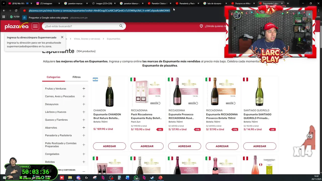
Task: Switch to the Categorías tab
Action: coord(53,77)
